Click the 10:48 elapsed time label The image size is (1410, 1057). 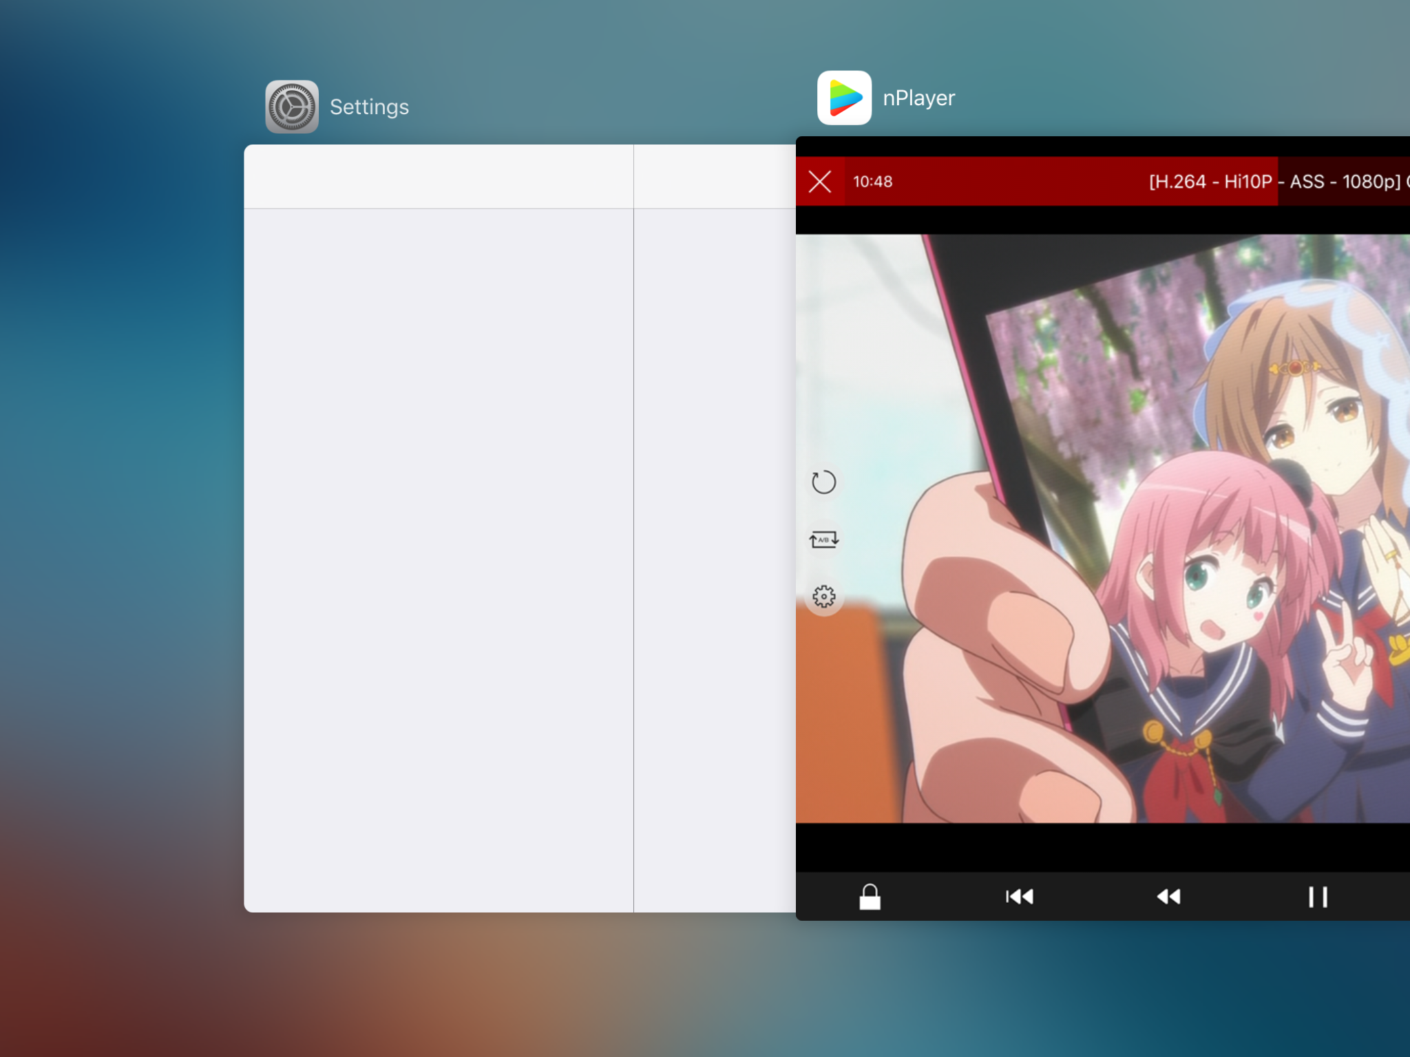click(872, 182)
